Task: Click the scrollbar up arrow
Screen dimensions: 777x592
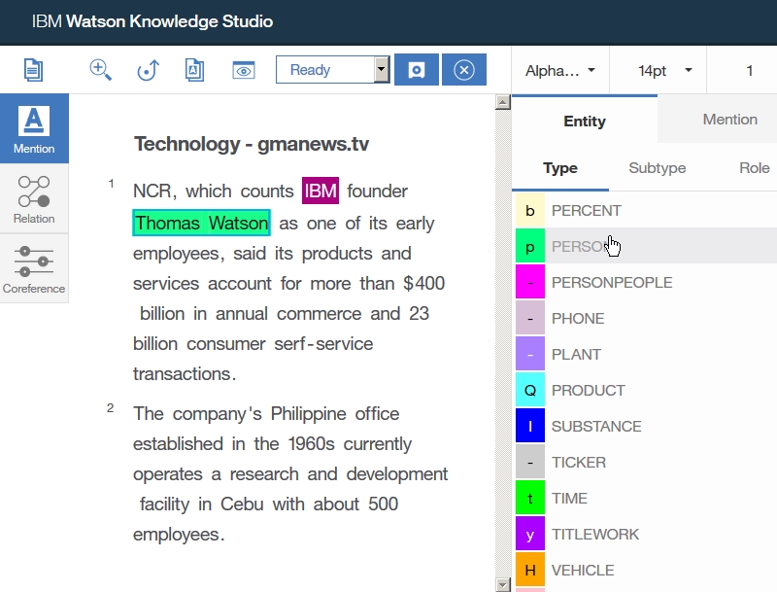Action: coord(502,102)
